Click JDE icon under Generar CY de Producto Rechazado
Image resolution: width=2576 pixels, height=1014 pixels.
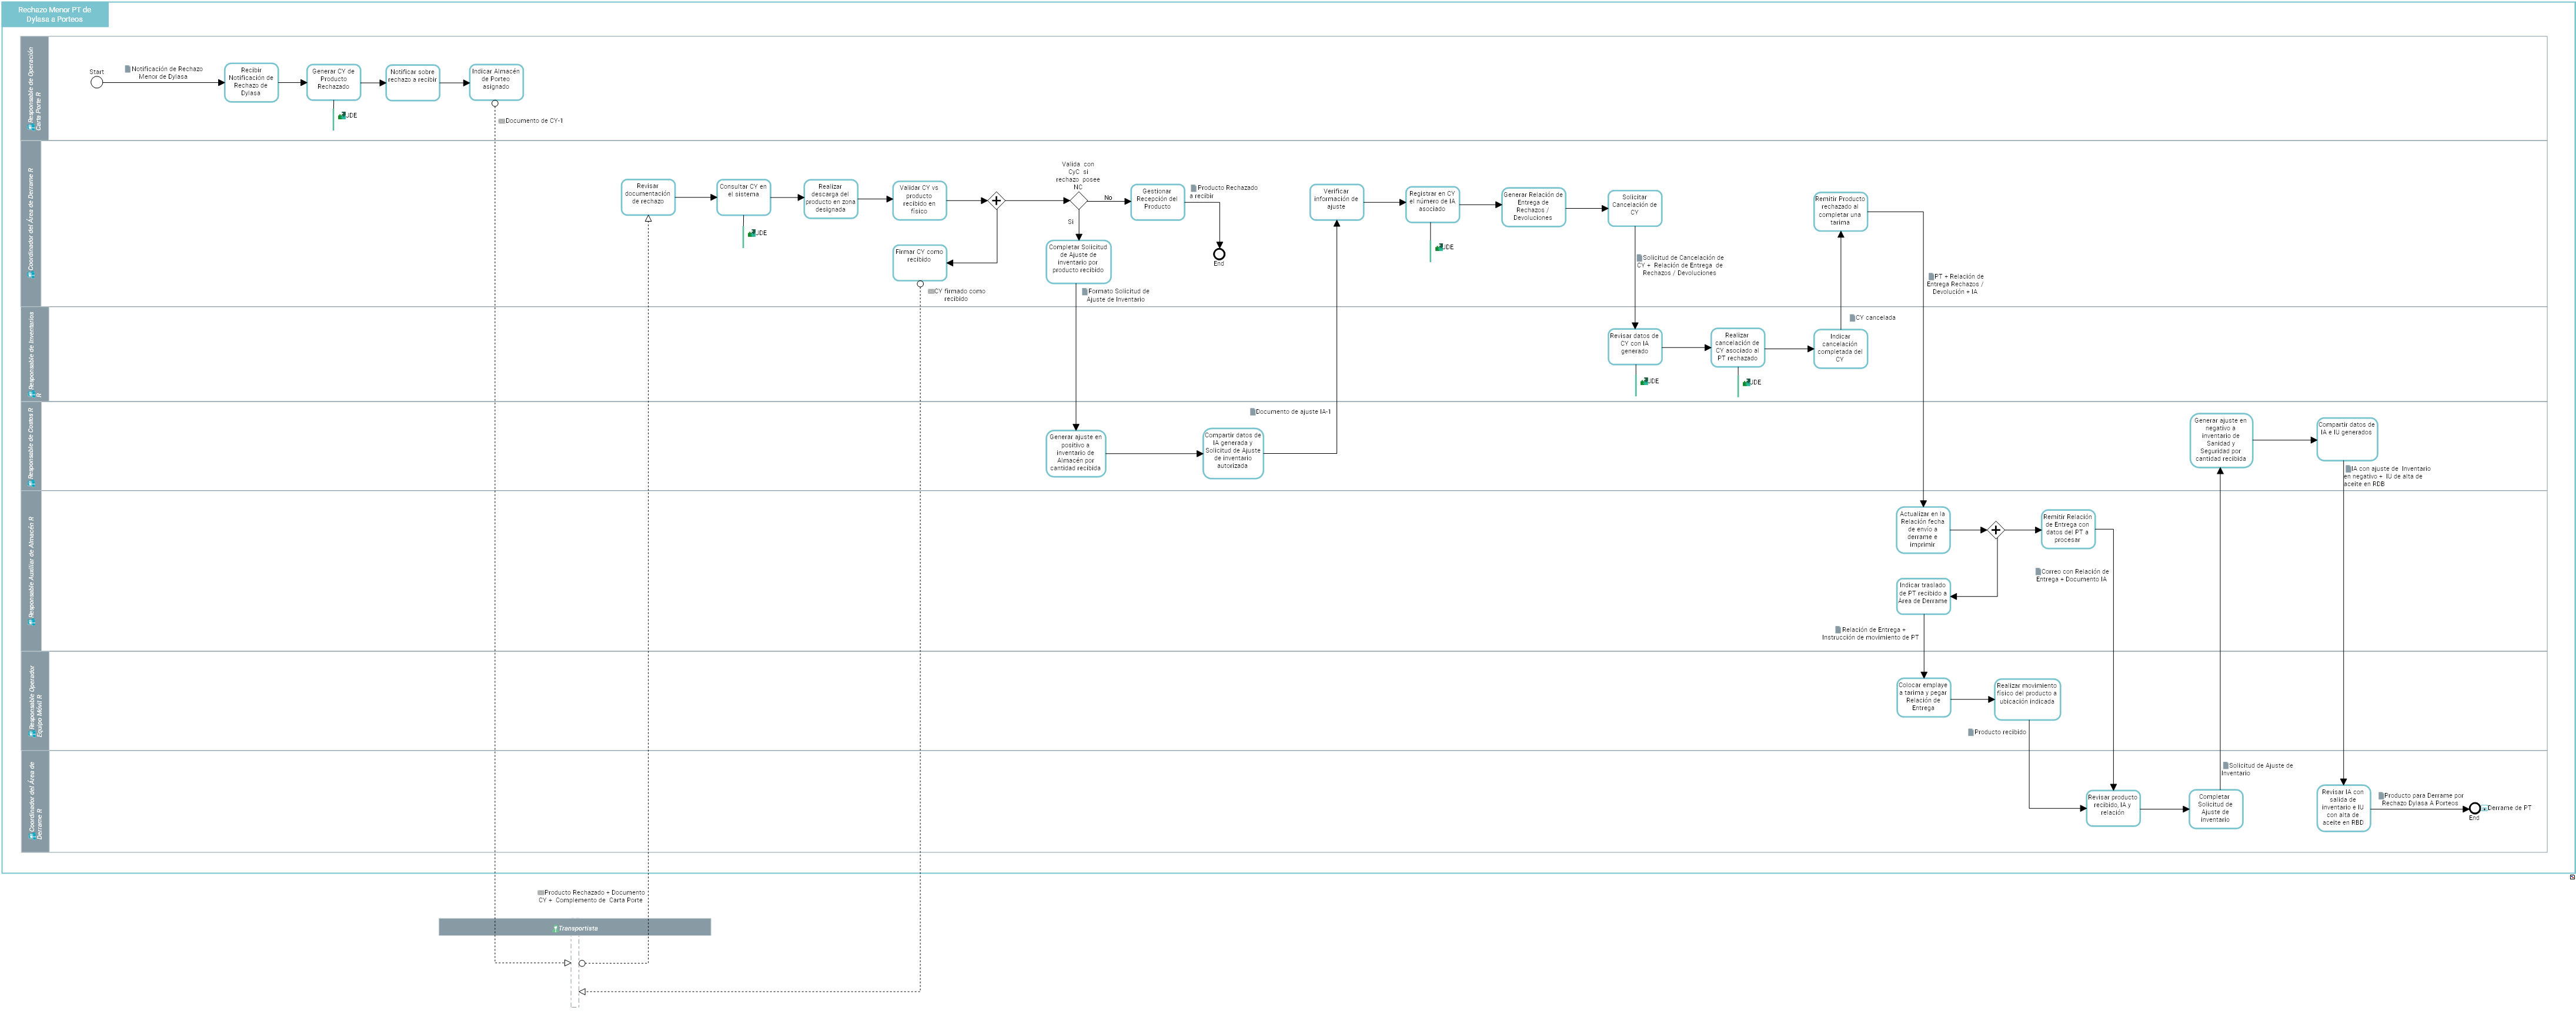(342, 116)
